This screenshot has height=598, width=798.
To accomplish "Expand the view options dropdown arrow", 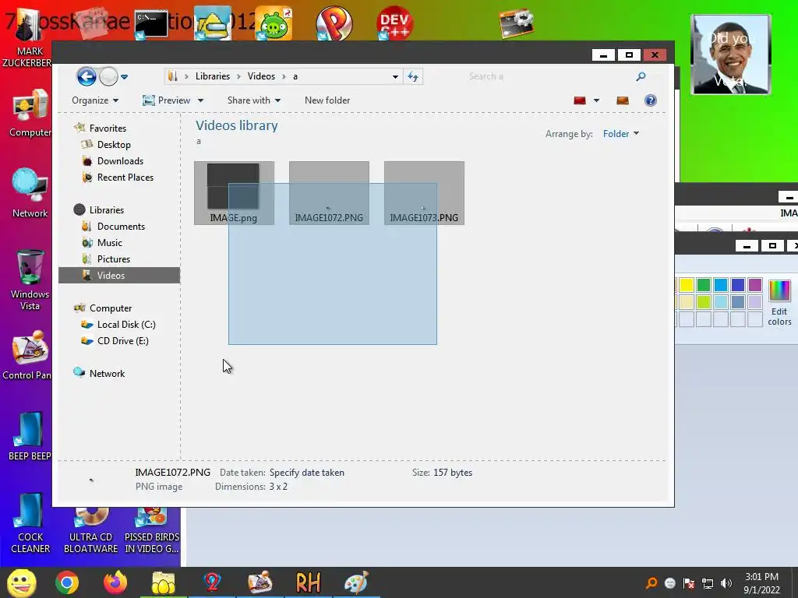I will point(596,100).
